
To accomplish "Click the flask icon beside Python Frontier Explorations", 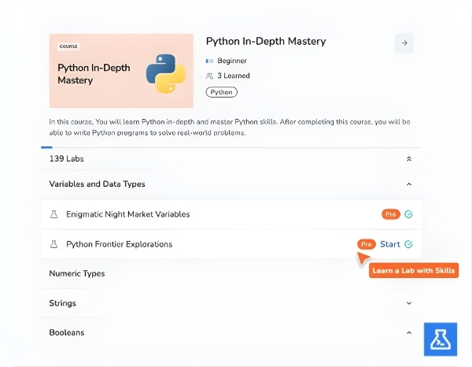I will (54, 244).
